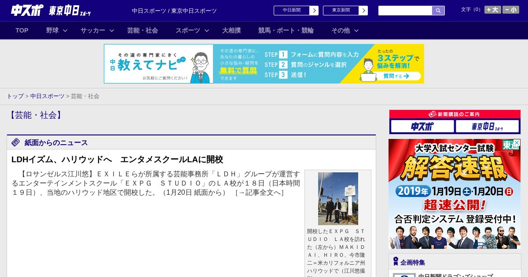
Task: Open 大相撲 navigation item
Action: pos(231,30)
